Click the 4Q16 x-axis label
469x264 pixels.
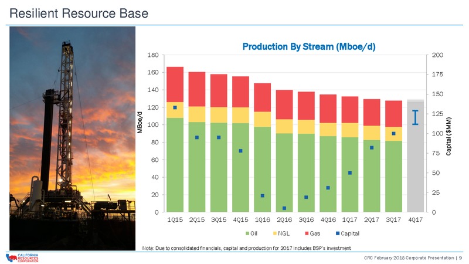click(328, 219)
